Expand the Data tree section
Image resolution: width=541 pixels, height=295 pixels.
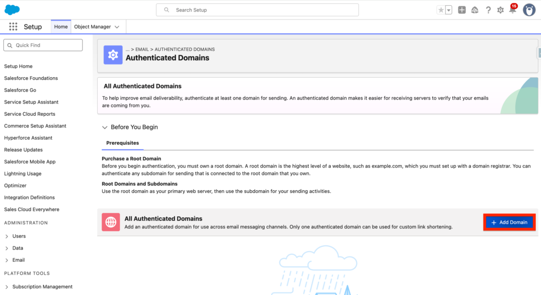point(6,248)
